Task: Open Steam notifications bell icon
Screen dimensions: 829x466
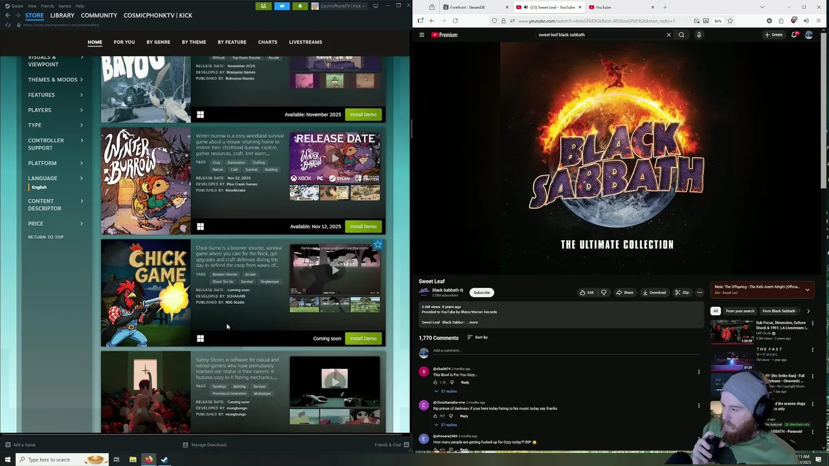Action: [300, 6]
